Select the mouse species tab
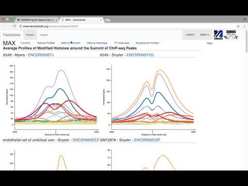Screen dimensions: 248x186 44,35
